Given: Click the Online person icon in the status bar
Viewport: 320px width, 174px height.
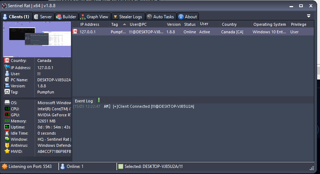Looking at the screenshot, I should pos(63,166).
